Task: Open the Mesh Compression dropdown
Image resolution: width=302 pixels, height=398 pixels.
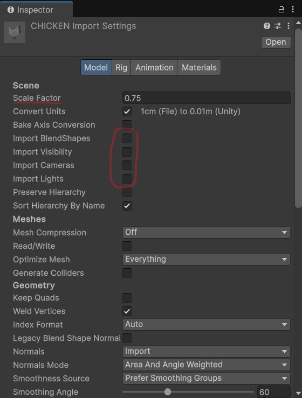Action: 206,232
